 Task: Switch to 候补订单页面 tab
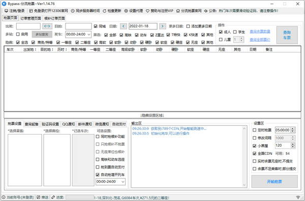[54, 18]
